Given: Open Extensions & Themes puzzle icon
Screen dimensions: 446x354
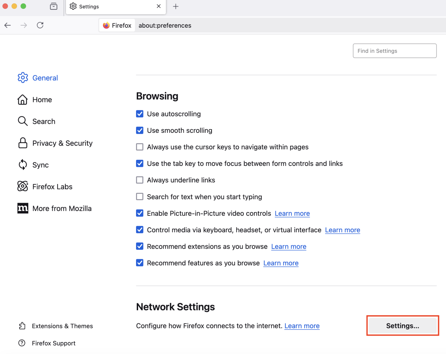Looking at the screenshot, I should coord(22,326).
